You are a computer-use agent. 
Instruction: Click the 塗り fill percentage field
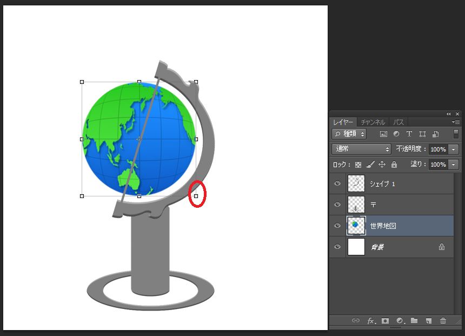pos(437,164)
